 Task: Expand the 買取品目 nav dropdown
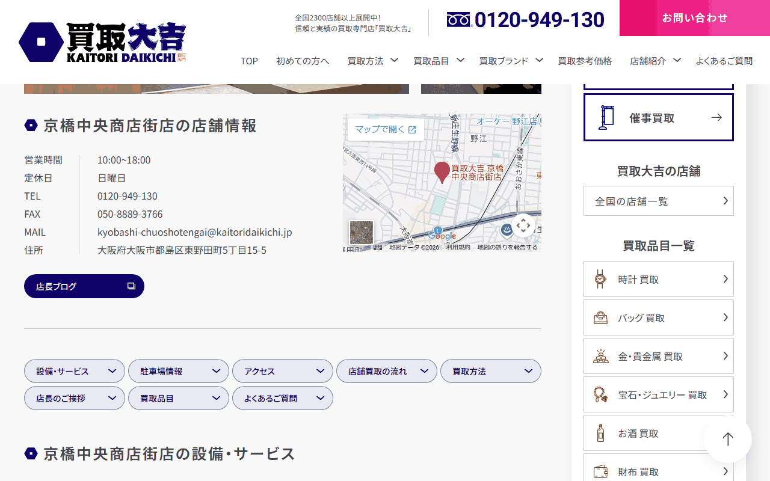[x=460, y=60]
